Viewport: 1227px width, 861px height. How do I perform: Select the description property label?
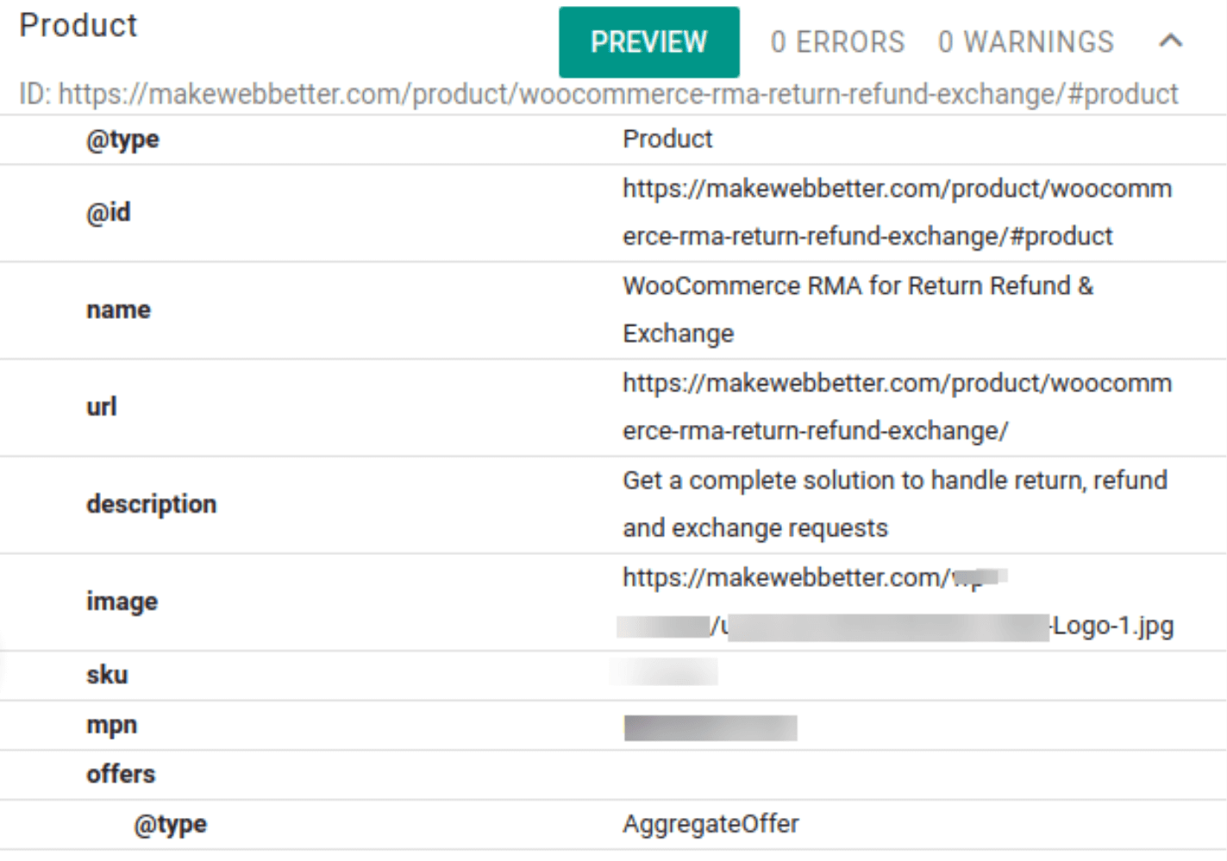point(151,504)
